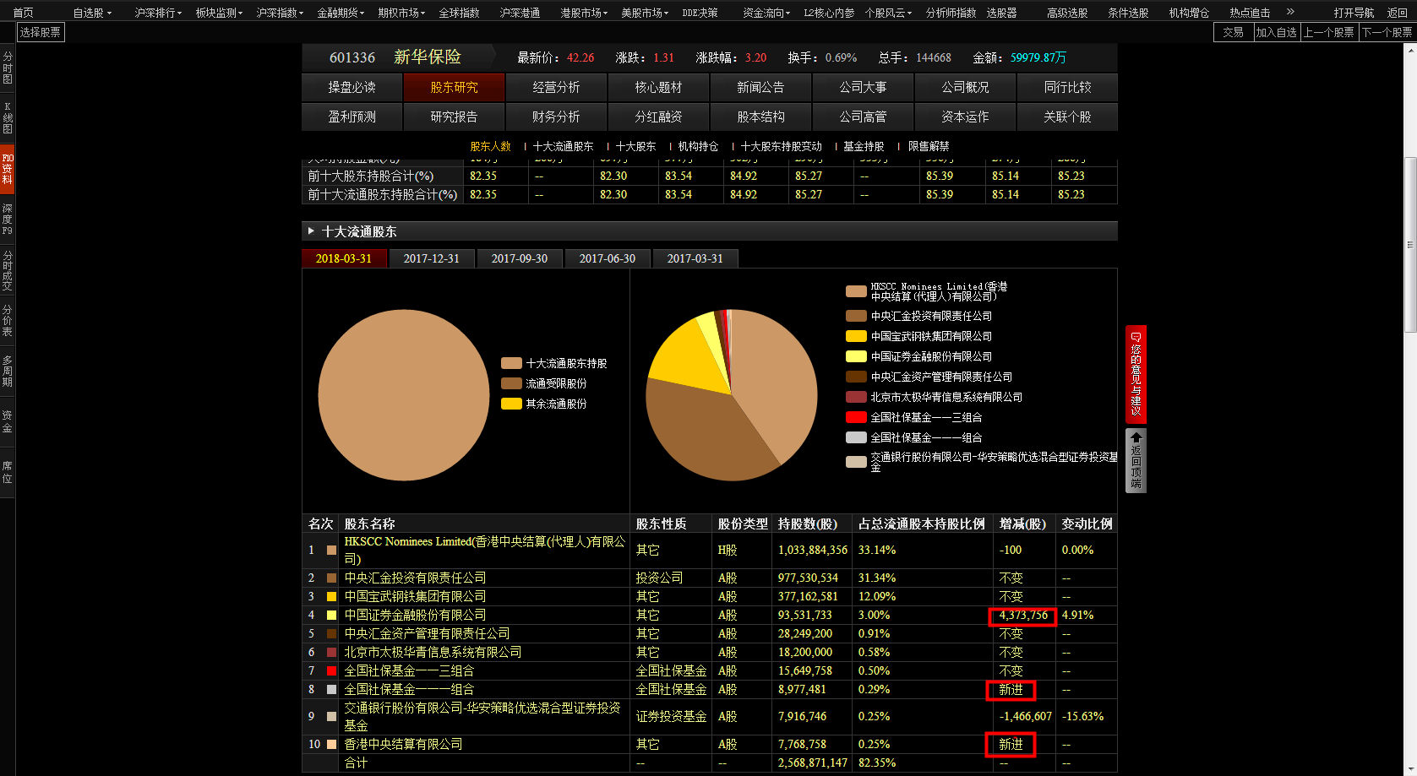Jump to 机构持仓 subsection link
1417x776 pixels.
point(698,146)
